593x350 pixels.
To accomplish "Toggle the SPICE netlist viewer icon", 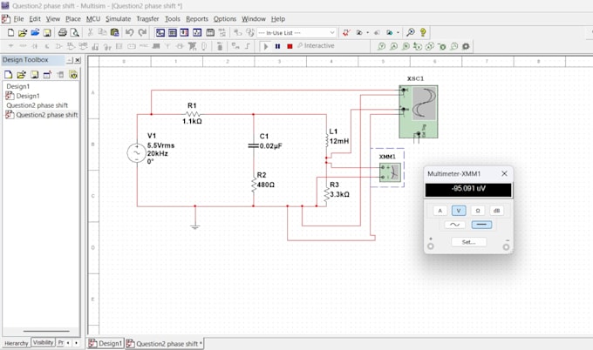I will click(x=184, y=33).
